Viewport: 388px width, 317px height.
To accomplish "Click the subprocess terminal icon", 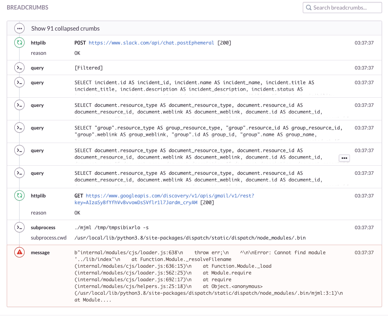I will pos(19,228).
